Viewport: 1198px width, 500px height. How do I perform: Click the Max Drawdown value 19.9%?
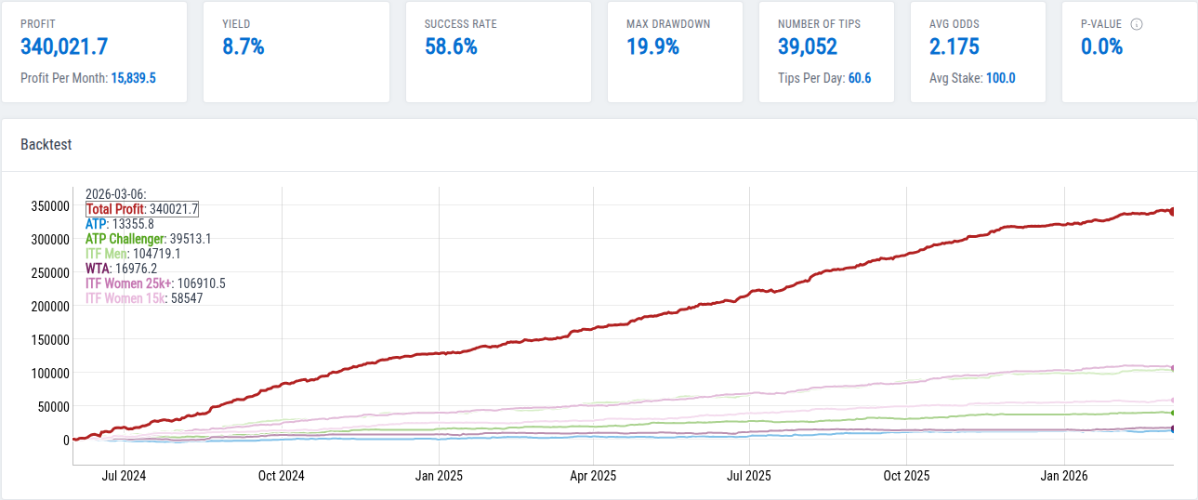pyautogui.click(x=652, y=46)
